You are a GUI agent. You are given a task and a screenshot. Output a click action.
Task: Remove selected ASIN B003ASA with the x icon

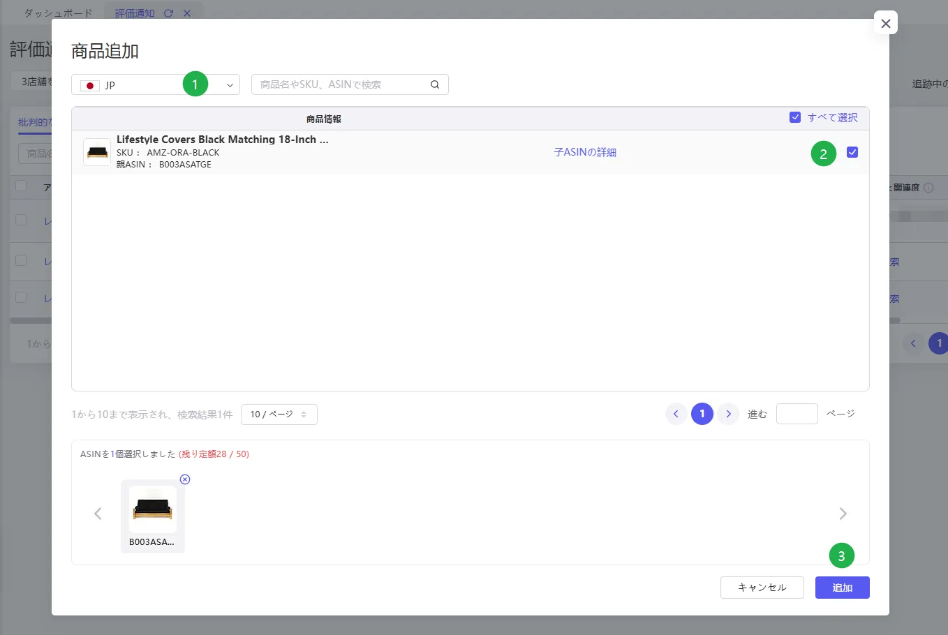click(x=185, y=479)
